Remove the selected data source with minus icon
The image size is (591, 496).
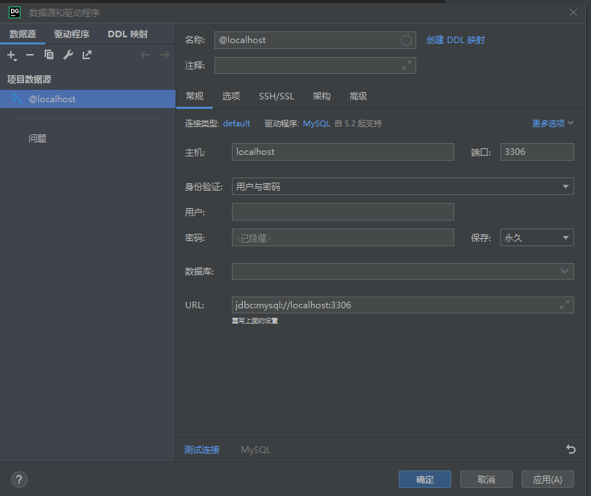click(x=30, y=56)
